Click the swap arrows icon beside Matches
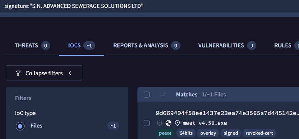This screenshot has height=139, width=299. [163, 95]
